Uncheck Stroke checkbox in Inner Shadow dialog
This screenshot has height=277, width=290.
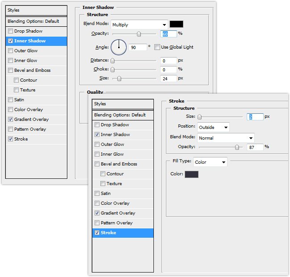pyautogui.click(x=11, y=139)
